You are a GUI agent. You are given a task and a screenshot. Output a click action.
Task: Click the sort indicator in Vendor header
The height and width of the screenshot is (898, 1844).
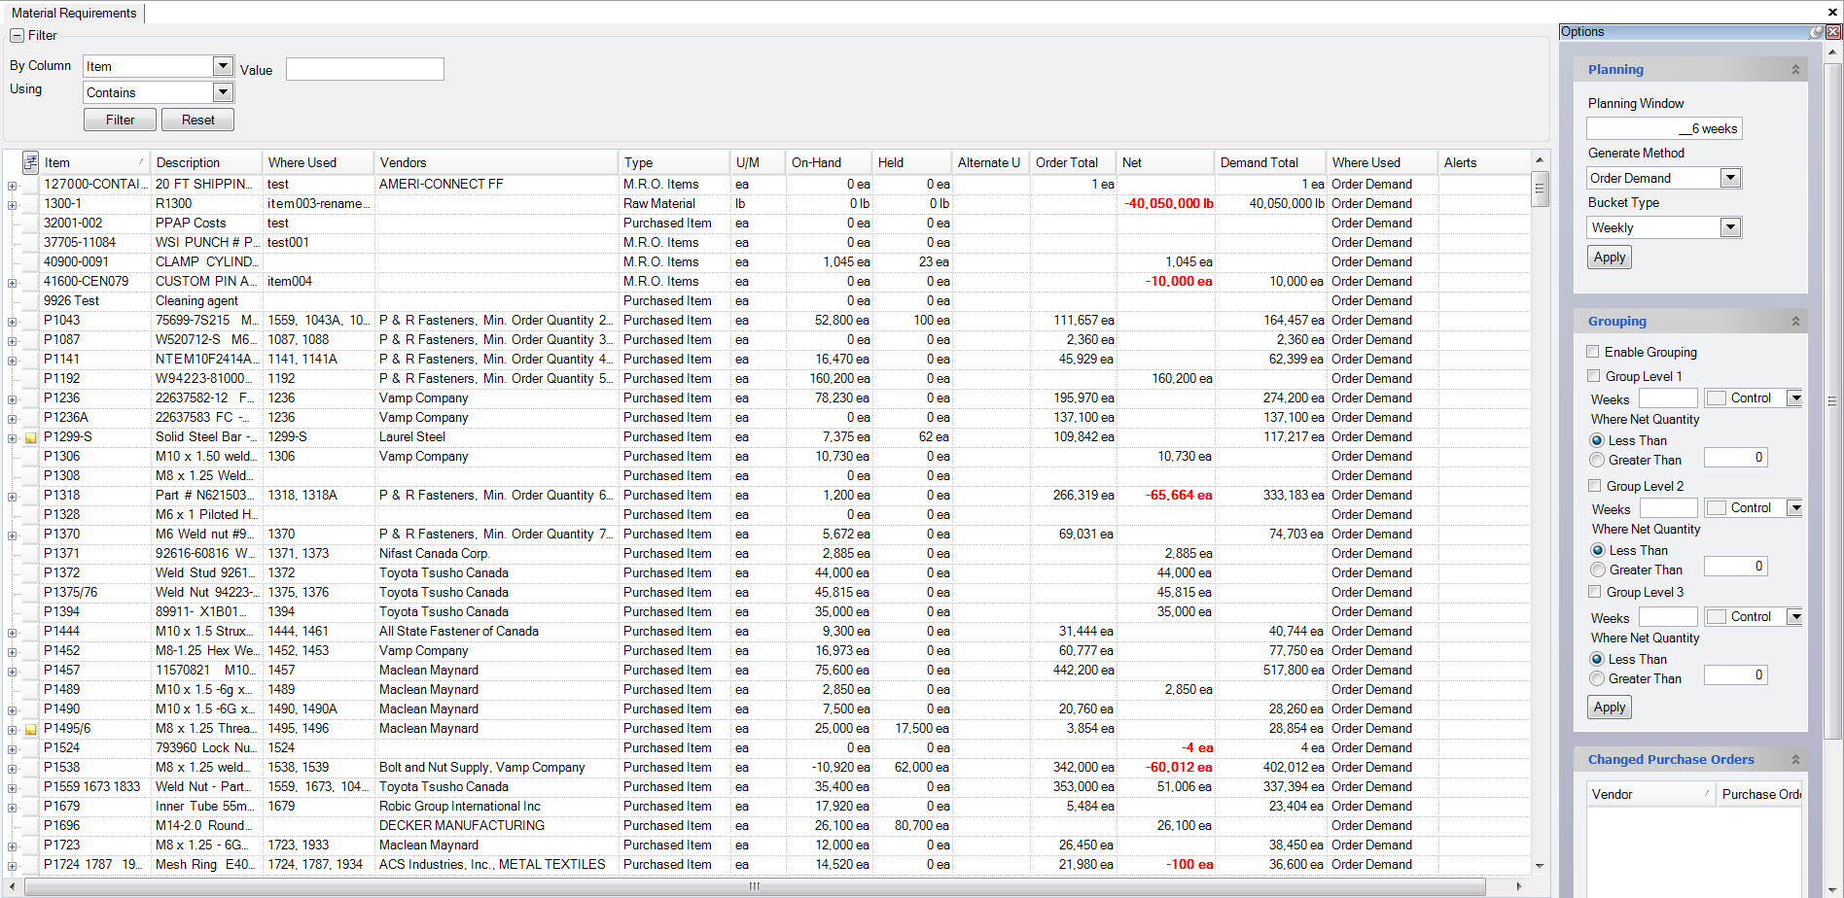1707,794
